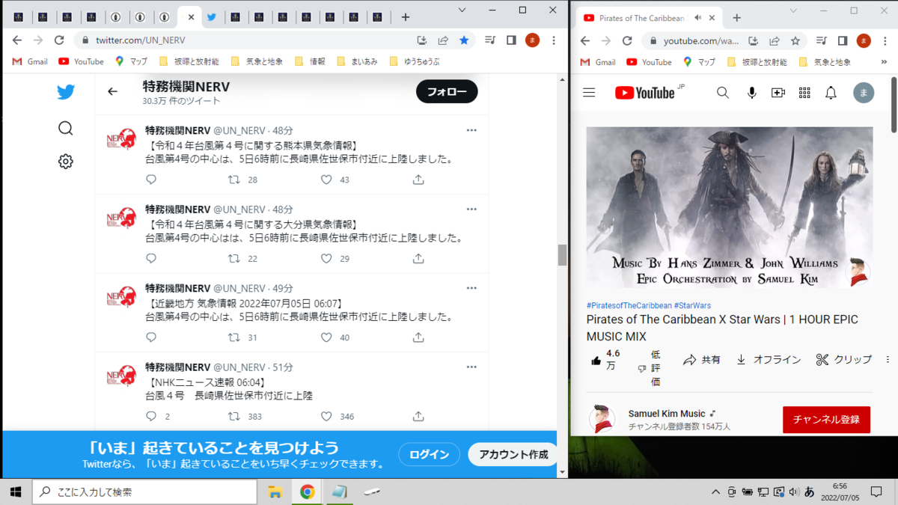Open YouTube hamburger guide menu

[x=589, y=93]
